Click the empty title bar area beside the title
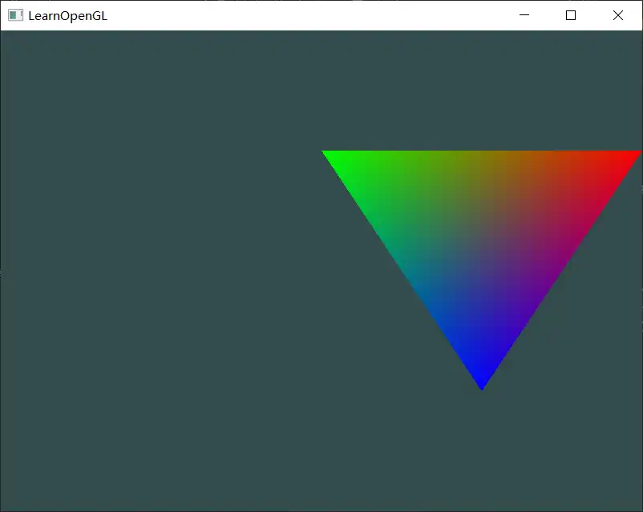 pos(281,14)
